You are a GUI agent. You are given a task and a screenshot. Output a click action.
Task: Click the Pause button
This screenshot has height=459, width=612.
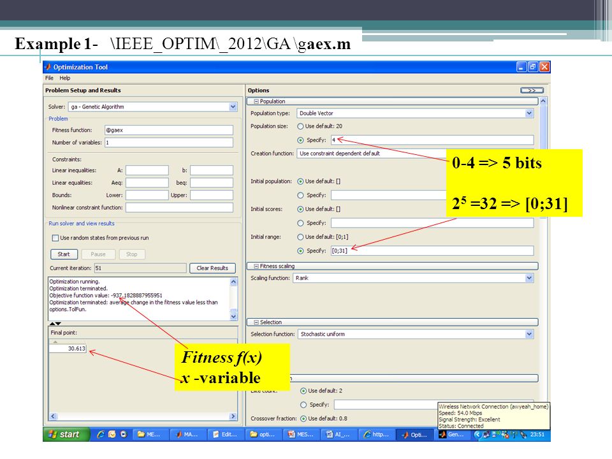coord(98,254)
